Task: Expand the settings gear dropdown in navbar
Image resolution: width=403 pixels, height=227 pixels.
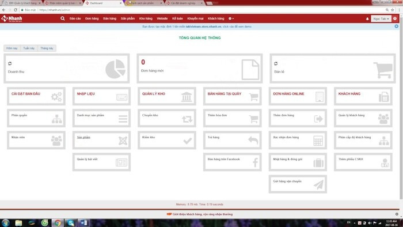Action: tap(231, 18)
